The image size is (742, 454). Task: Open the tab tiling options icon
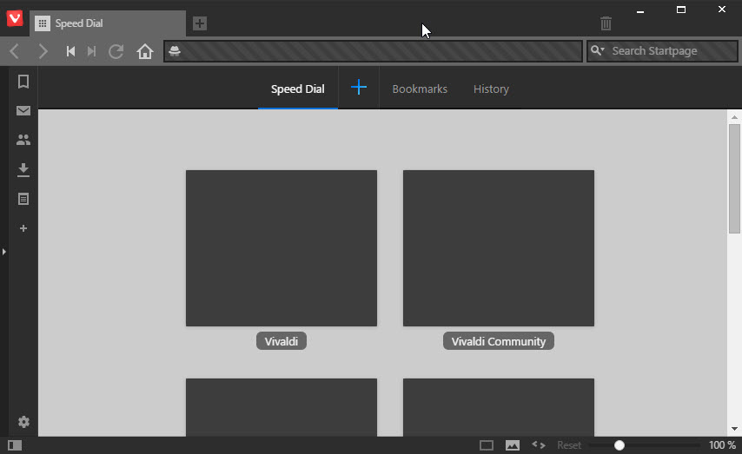coord(487,445)
